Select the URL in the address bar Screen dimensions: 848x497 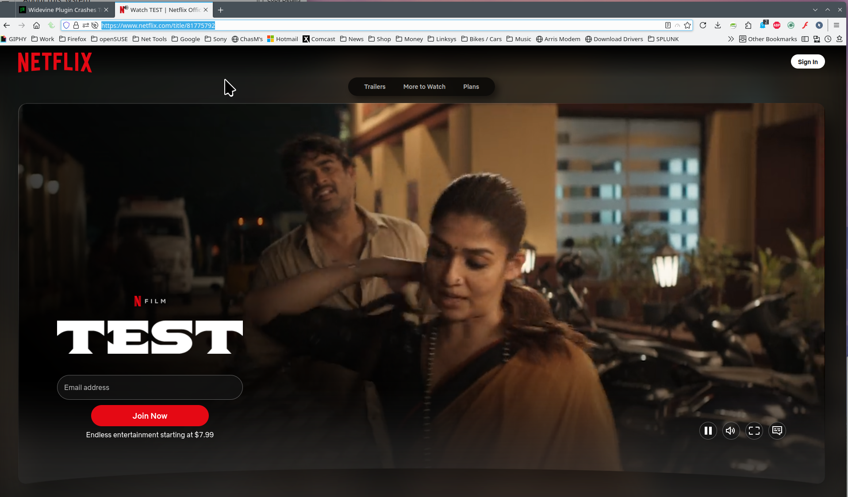[158, 26]
